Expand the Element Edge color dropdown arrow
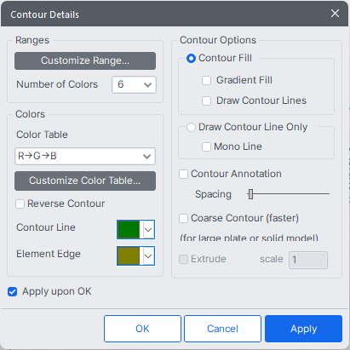350x350 pixels. click(148, 255)
